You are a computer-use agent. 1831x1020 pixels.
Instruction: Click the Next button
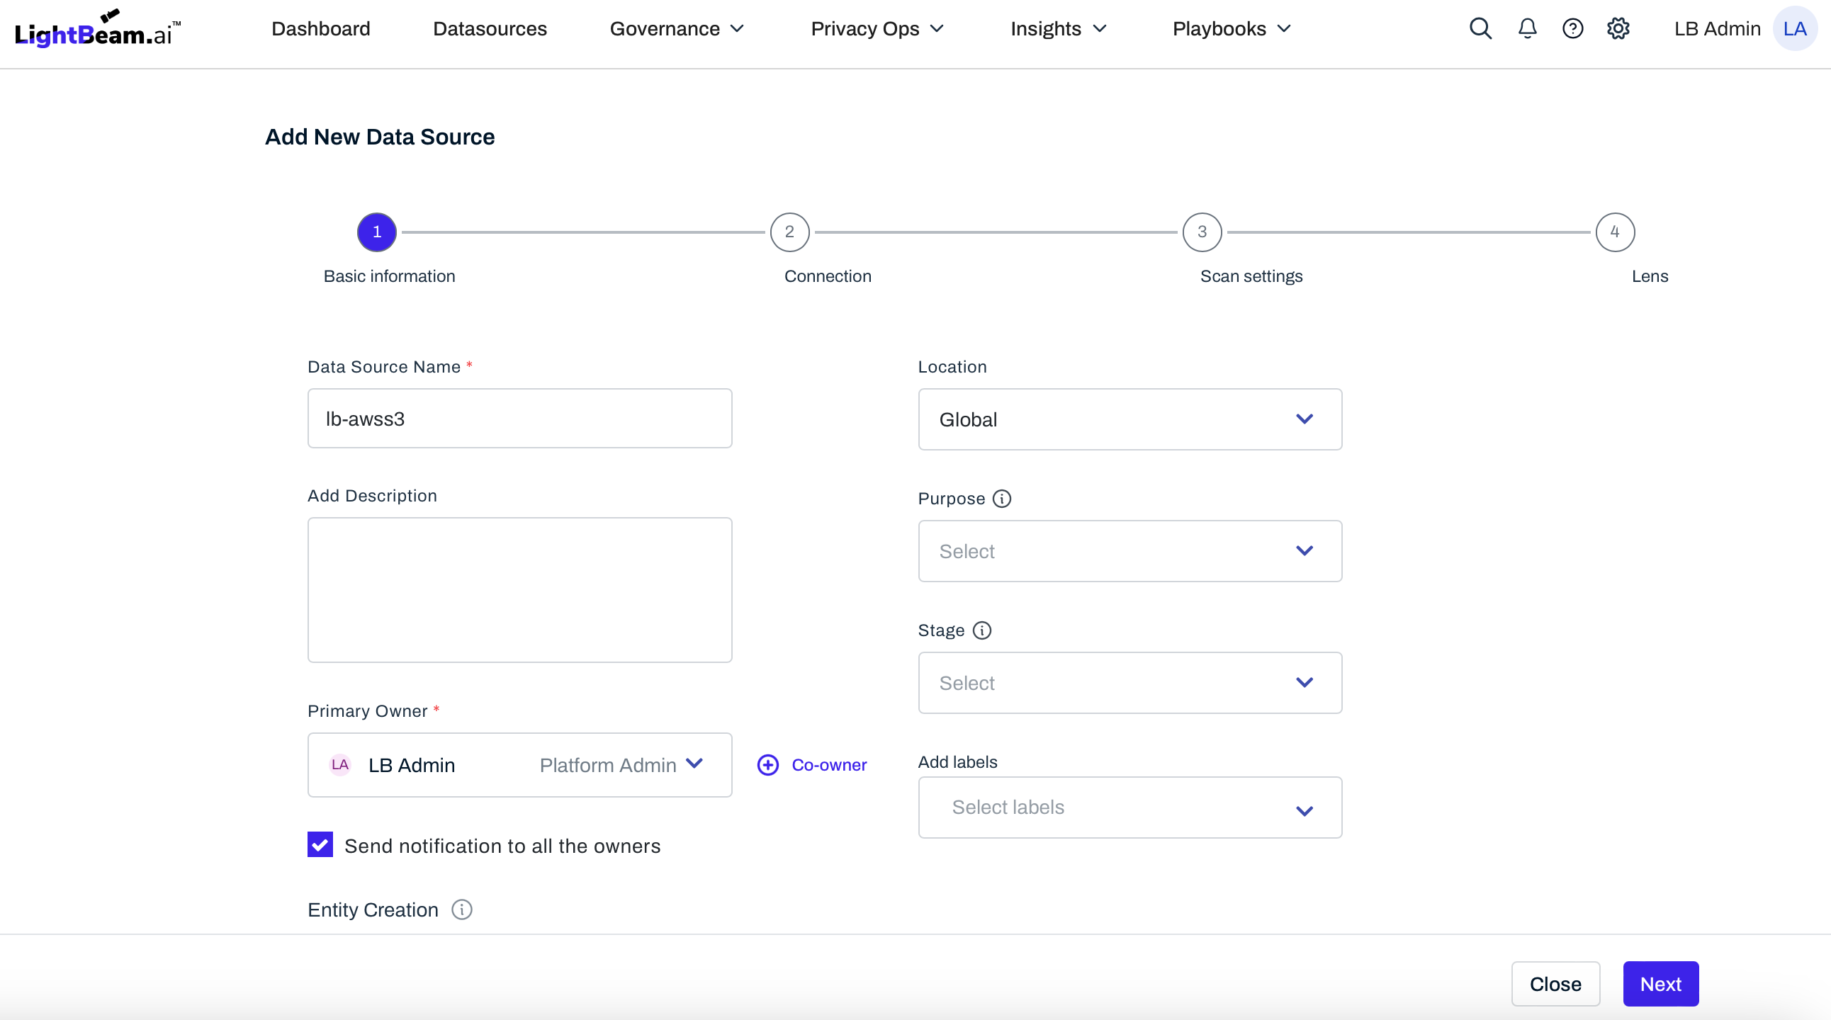(x=1660, y=983)
